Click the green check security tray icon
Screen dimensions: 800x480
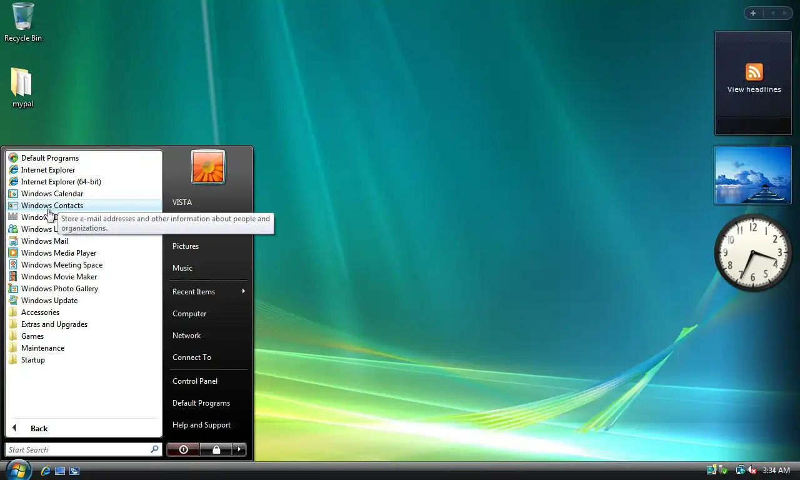click(x=724, y=470)
